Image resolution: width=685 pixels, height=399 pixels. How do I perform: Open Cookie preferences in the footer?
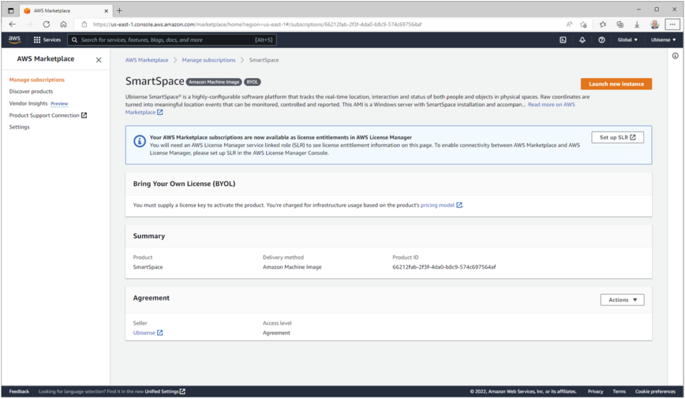pyautogui.click(x=656, y=392)
